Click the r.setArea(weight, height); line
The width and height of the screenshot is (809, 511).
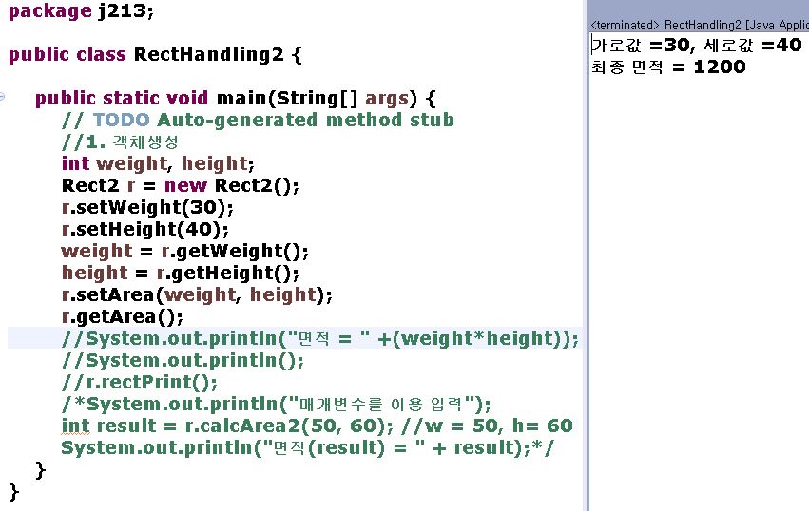(197, 295)
